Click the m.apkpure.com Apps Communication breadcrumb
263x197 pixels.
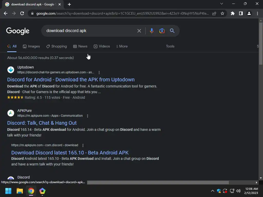[x=50, y=116]
